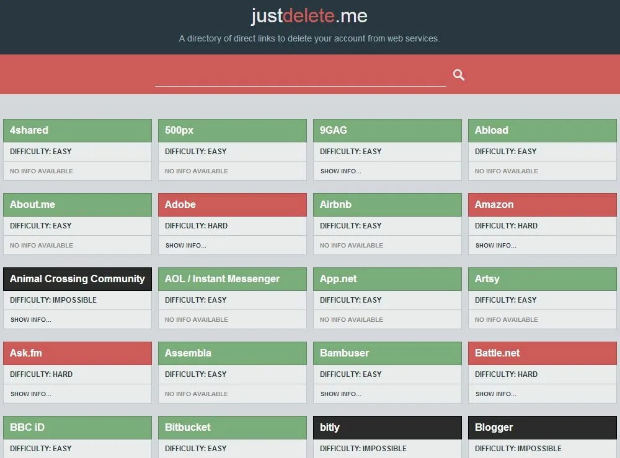Open the Abload deletion link
The width and height of the screenshot is (620, 458).
pyautogui.click(x=542, y=131)
